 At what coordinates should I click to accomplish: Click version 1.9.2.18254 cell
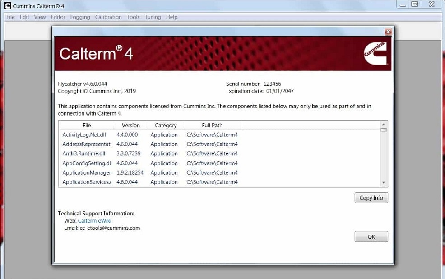(130, 172)
